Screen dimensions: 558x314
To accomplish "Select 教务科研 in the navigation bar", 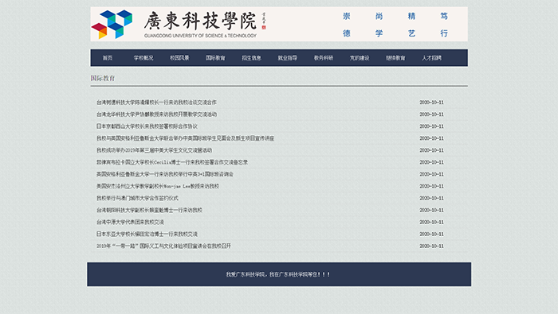I will pos(324,58).
